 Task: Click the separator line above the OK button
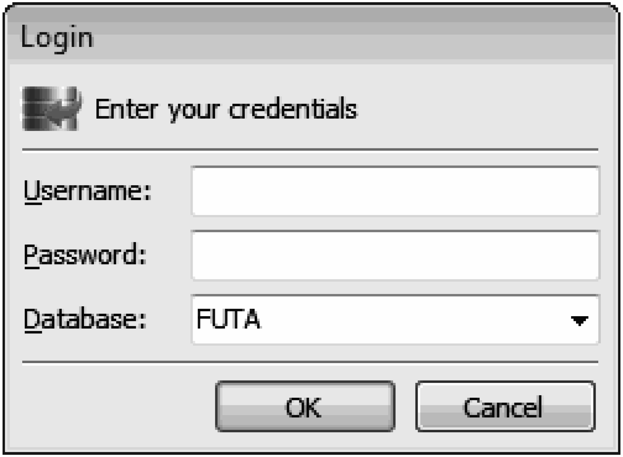pos(310,362)
